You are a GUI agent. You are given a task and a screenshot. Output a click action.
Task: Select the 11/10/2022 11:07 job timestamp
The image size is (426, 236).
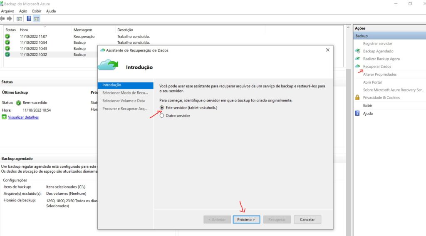[x=33, y=37]
